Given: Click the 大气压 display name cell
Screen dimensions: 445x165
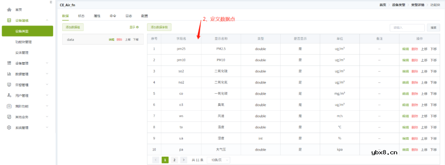Looking at the screenshot, I should 221,150.
